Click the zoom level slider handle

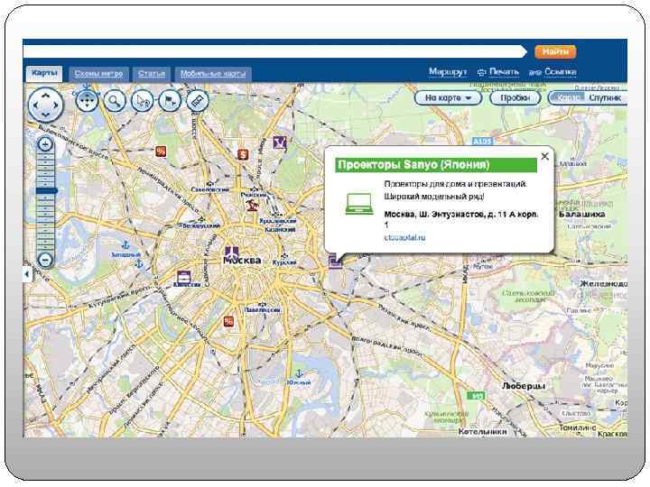click(46, 190)
